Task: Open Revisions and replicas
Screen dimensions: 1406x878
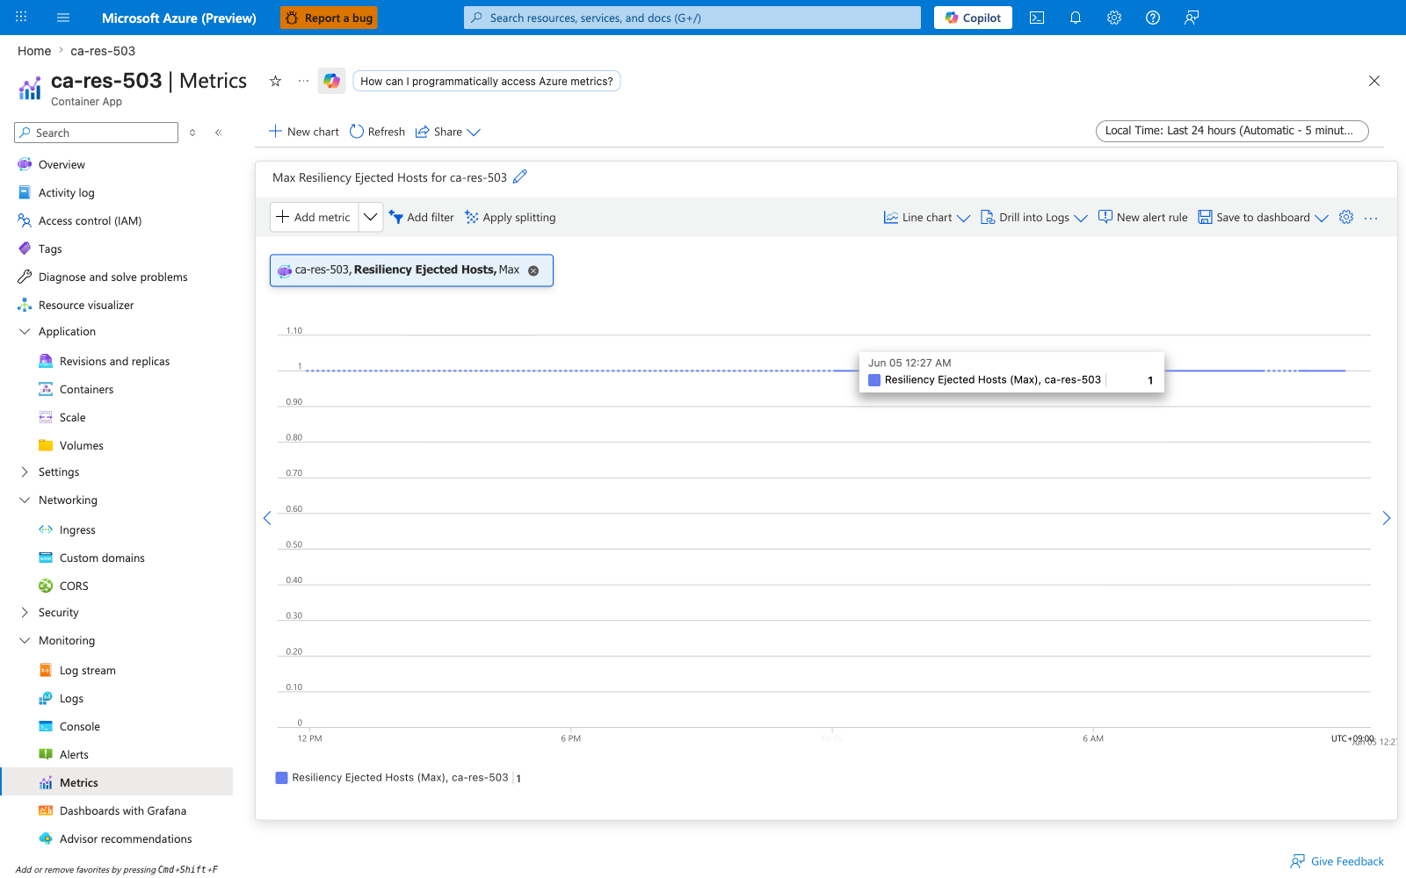Action: coord(116,361)
